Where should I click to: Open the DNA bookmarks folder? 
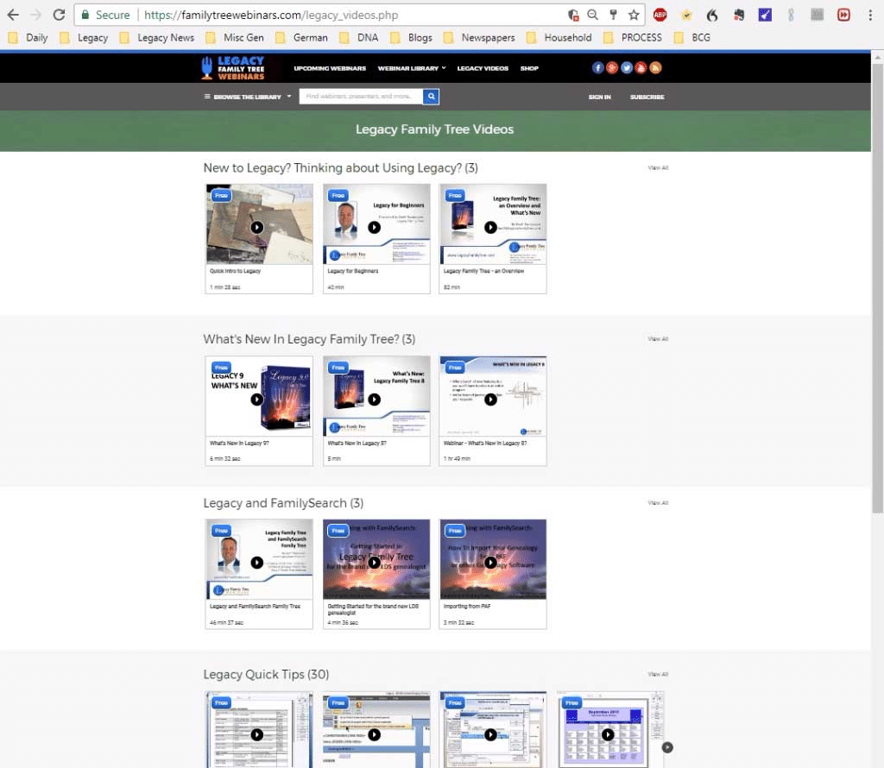click(359, 38)
